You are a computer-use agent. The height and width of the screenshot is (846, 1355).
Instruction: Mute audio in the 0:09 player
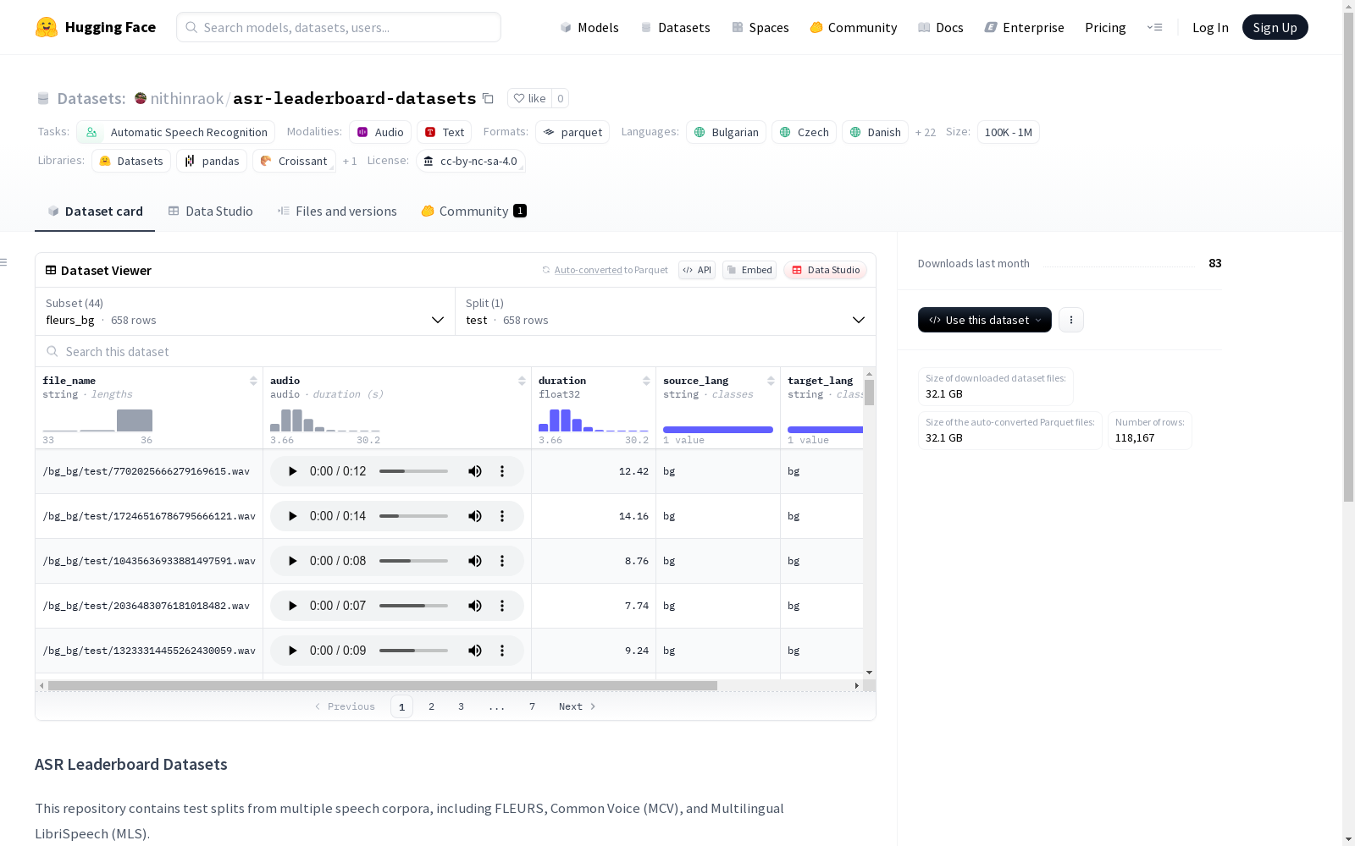[x=475, y=651]
